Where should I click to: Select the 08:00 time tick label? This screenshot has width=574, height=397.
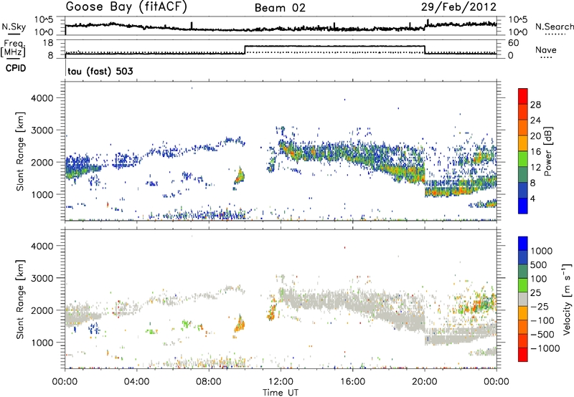tap(209, 382)
